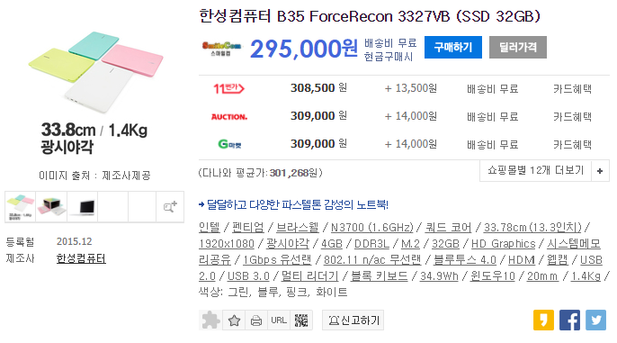This screenshot has height=343, width=617.
Task: Open the 윈도우10 spec link
Action: pyautogui.click(x=493, y=276)
